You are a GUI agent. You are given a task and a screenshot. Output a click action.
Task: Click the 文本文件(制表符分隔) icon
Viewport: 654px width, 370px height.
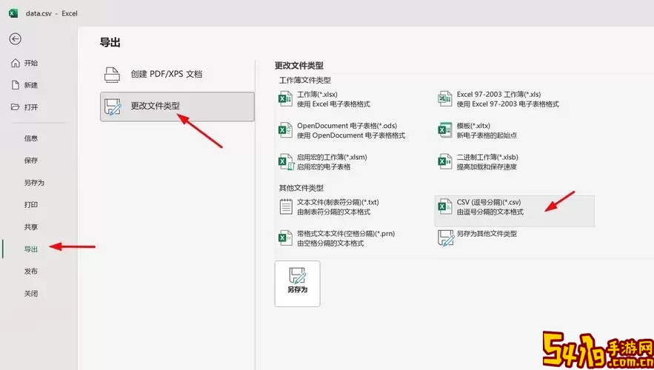click(286, 206)
